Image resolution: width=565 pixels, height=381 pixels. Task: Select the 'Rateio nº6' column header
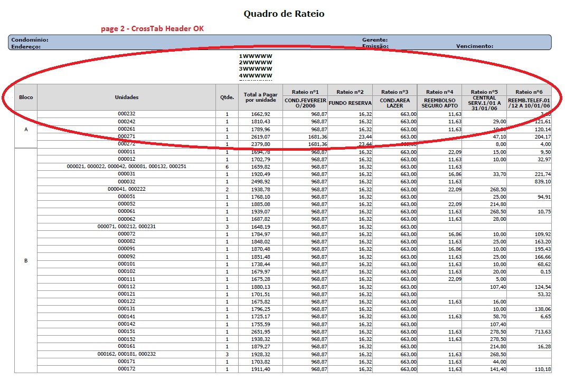(x=529, y=92)
